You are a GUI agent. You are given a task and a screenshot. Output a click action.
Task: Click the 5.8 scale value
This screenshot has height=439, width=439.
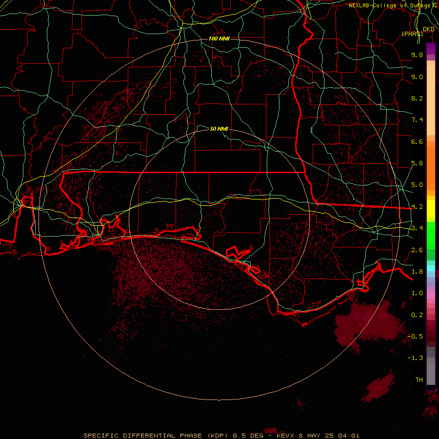tap(417, 163)
